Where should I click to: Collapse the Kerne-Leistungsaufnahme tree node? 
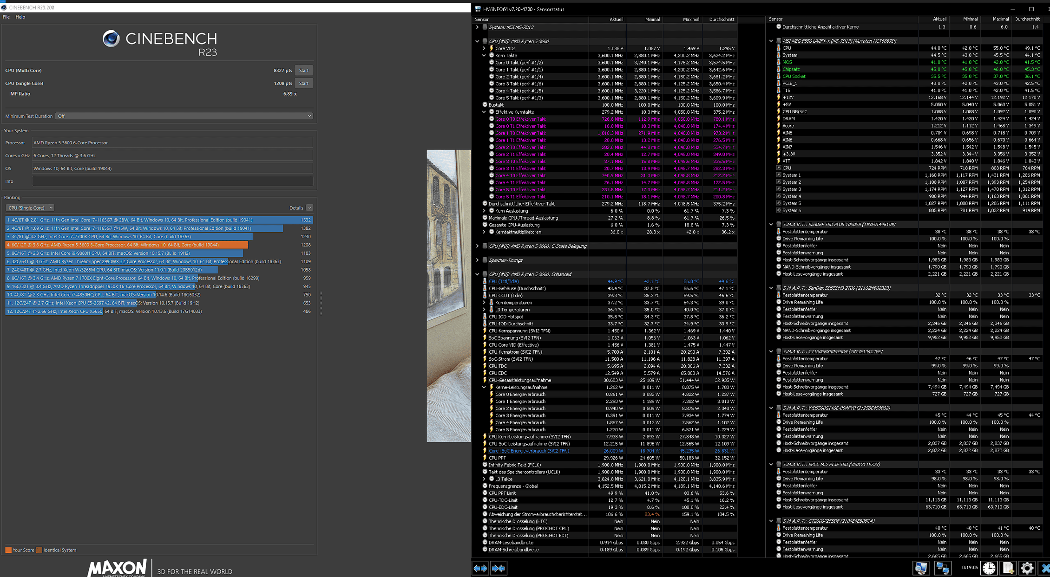pos(484,387)
